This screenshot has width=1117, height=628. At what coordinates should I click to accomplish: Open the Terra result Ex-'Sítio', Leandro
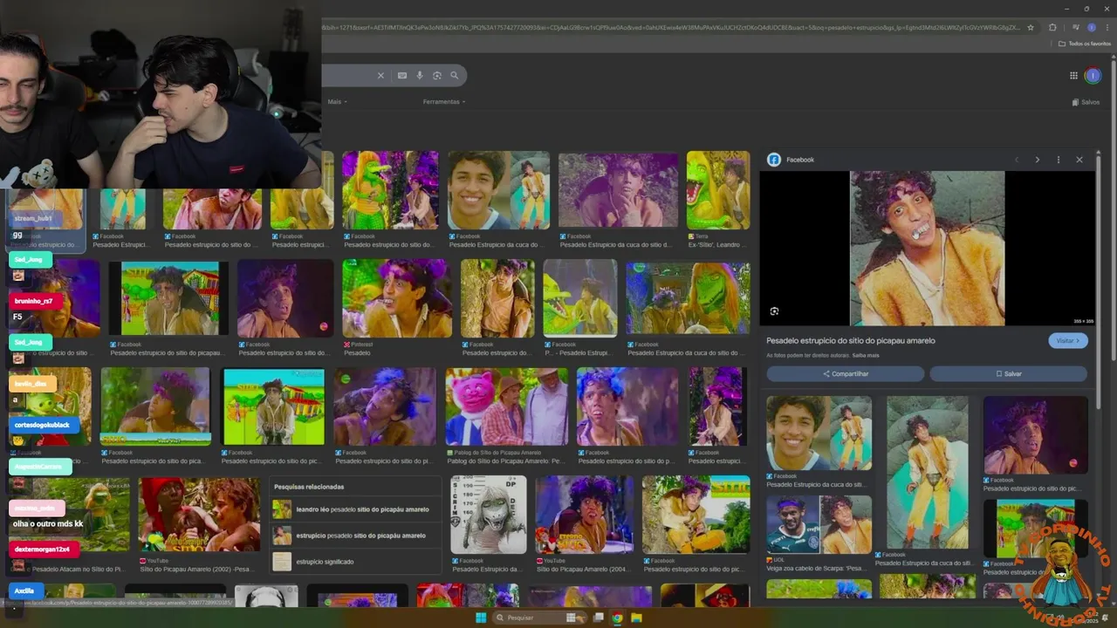pyautogui.click(x=718, y=200)
